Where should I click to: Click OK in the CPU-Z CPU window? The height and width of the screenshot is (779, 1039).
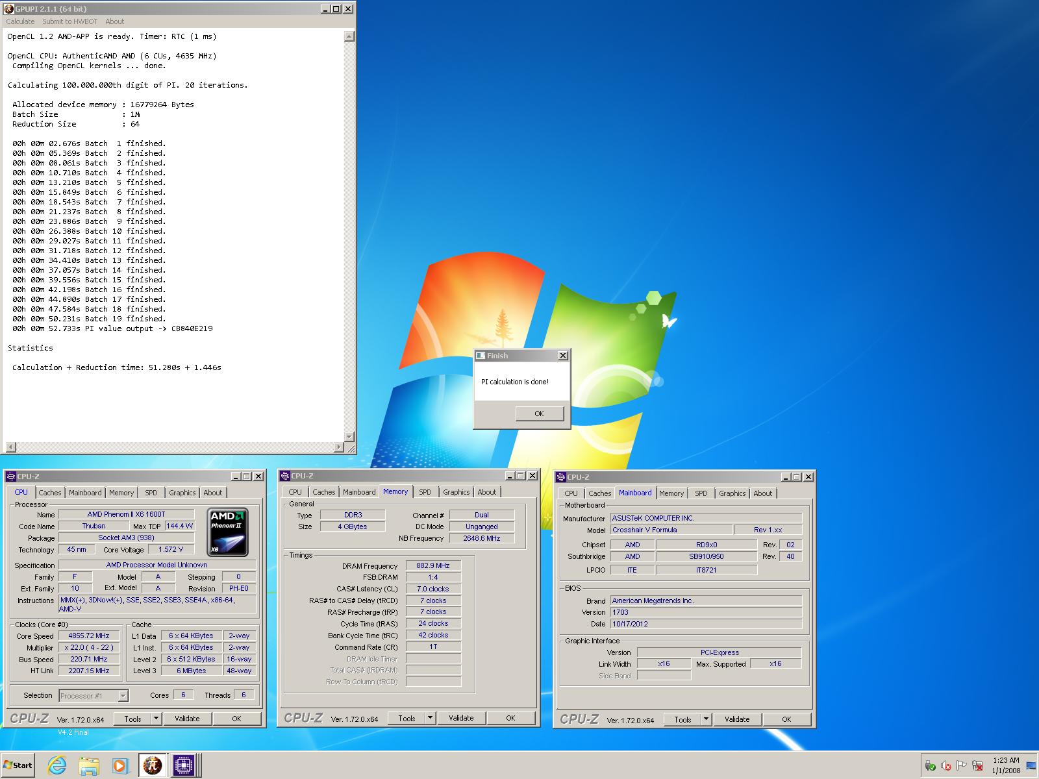[236, 719]
